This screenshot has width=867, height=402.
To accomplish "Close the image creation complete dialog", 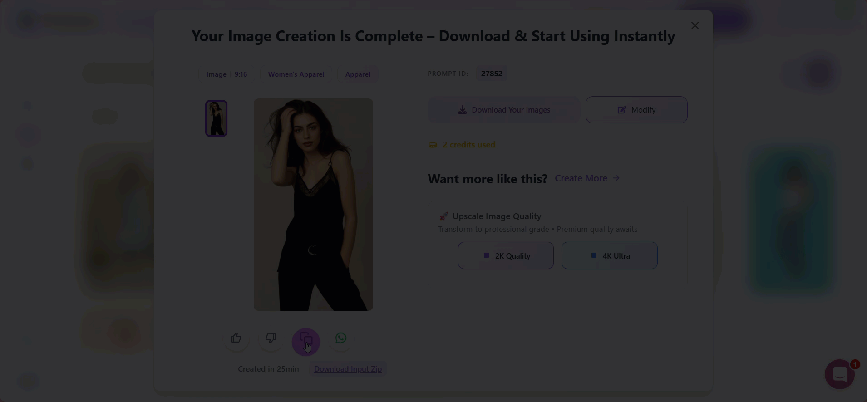I will click(x=695, y=26).
